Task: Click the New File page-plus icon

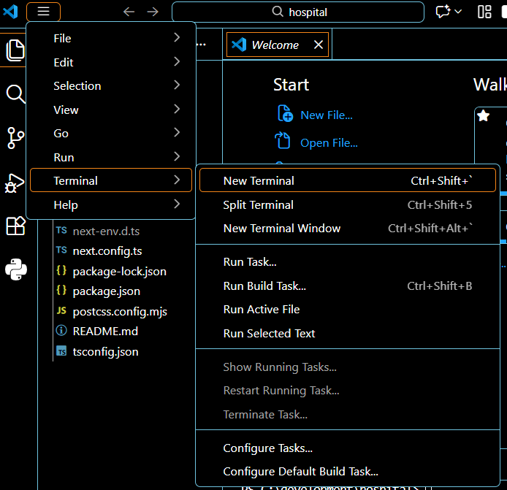Action: 285,113
